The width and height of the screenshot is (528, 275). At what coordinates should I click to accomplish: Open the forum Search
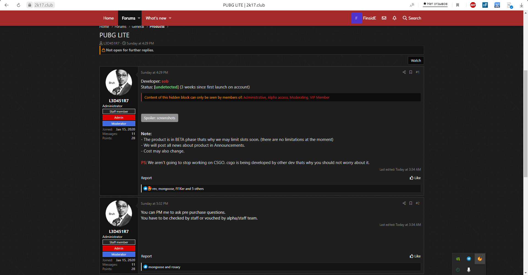[x=412, y=18]
